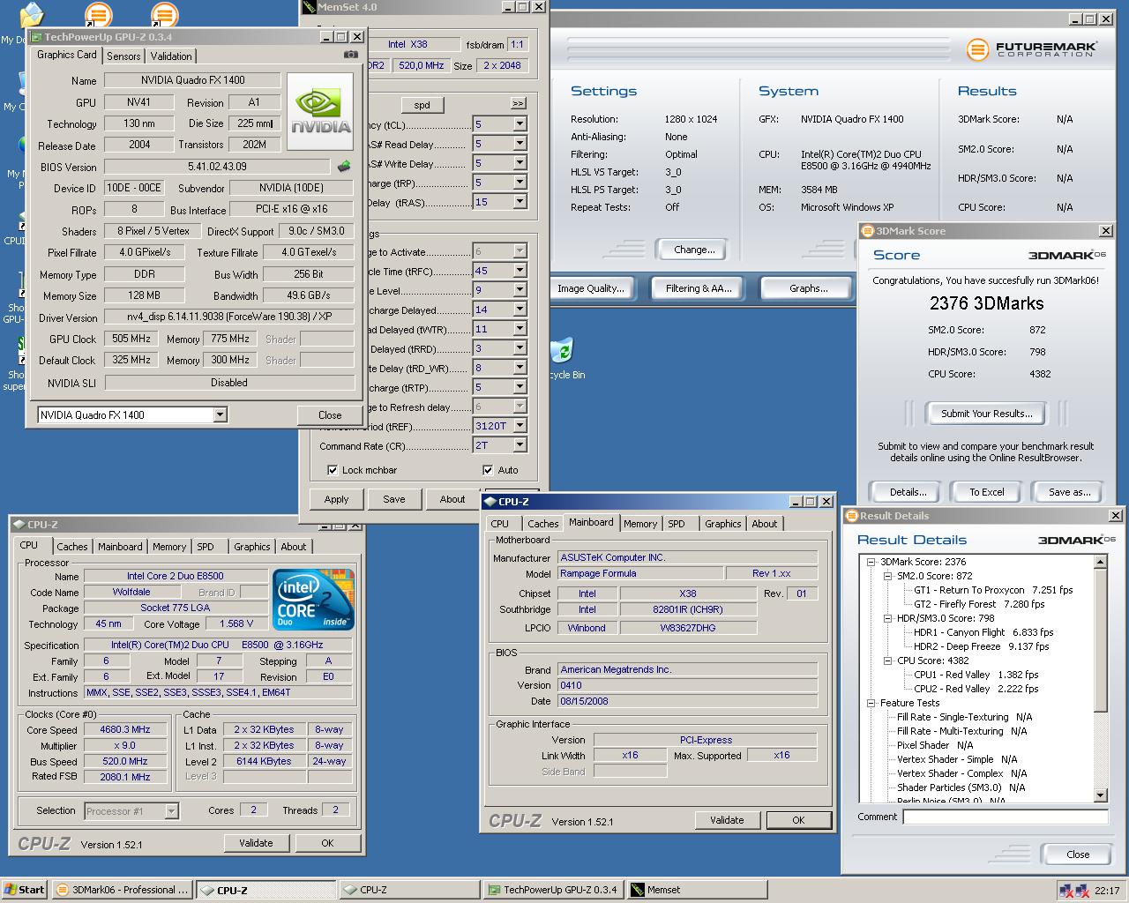This screenshot has height=903, width=1129.
Task: Open the tCL latency dropdown in MemSet
Action: (520, 124)
